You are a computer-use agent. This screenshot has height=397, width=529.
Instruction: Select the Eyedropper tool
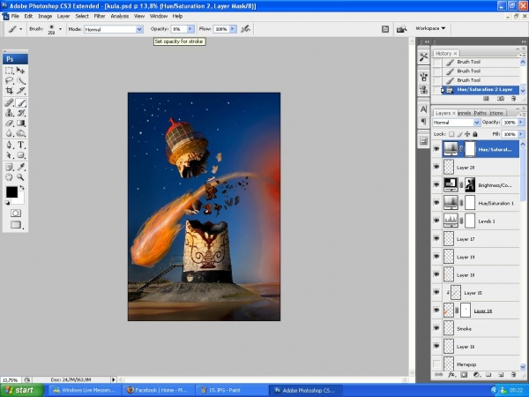pyautogui.click(x=21, y=167)
